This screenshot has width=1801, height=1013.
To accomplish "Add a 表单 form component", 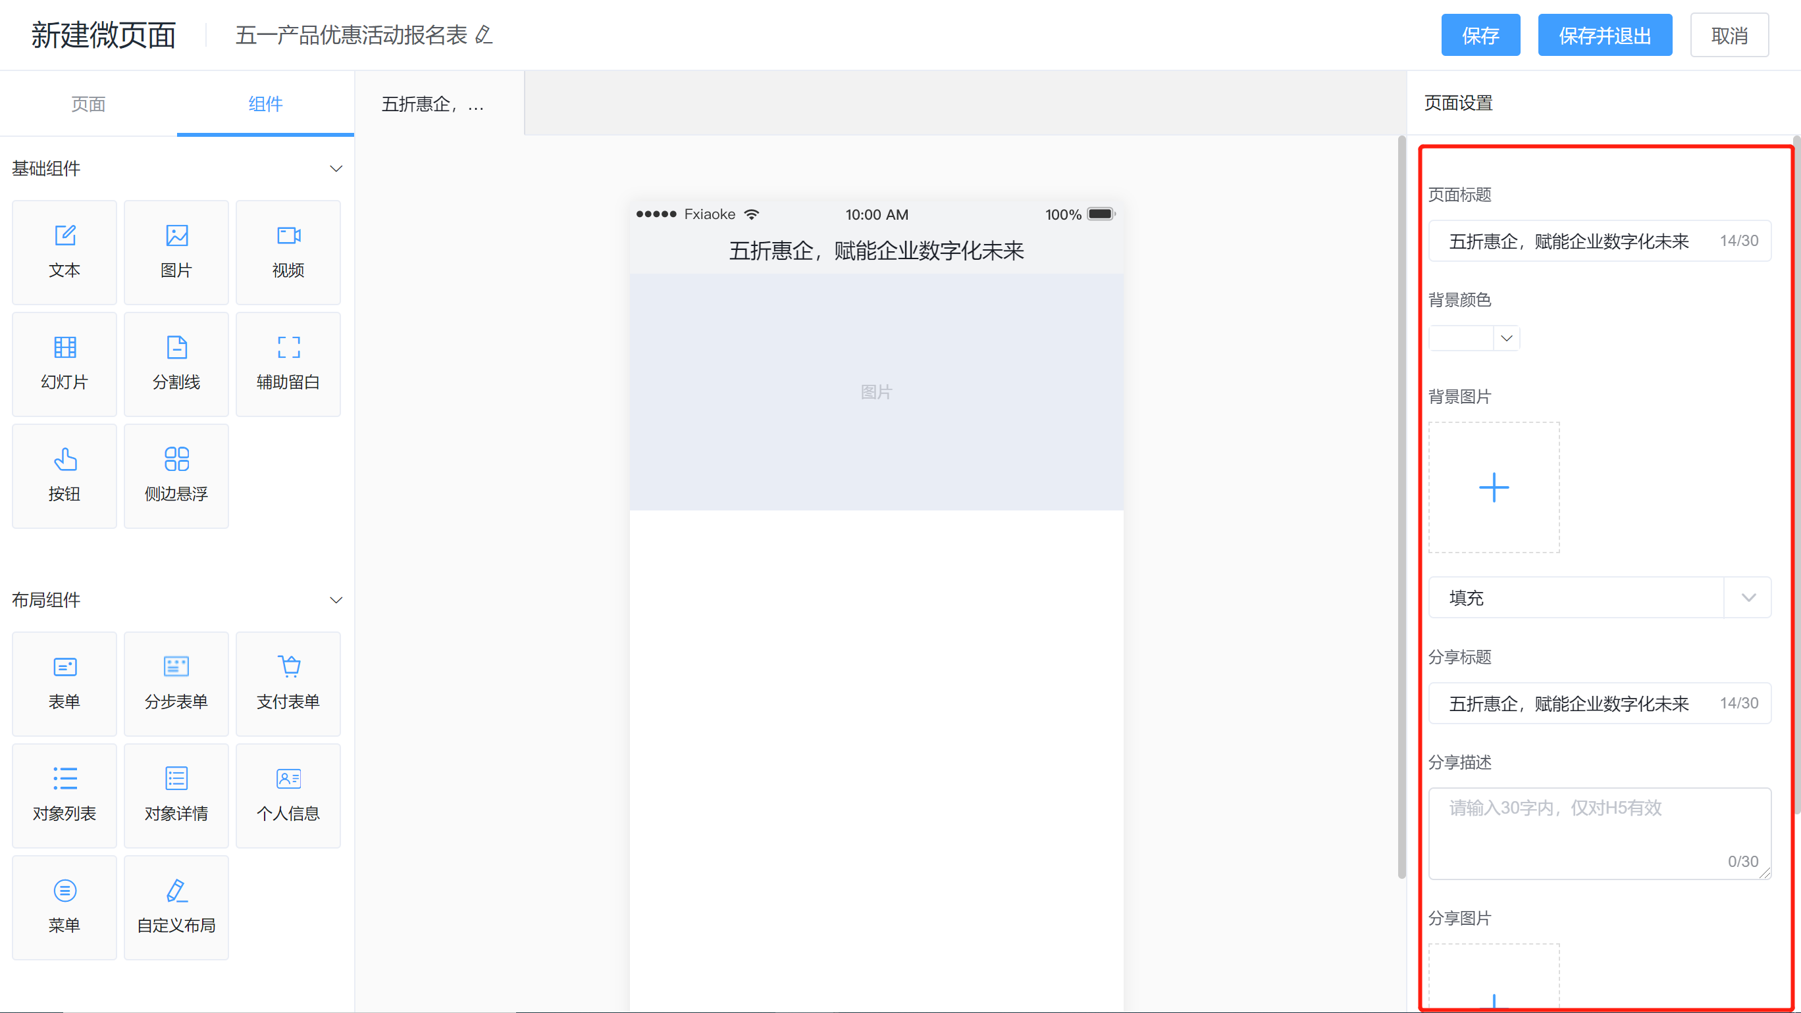I will (x=65, y=684).
